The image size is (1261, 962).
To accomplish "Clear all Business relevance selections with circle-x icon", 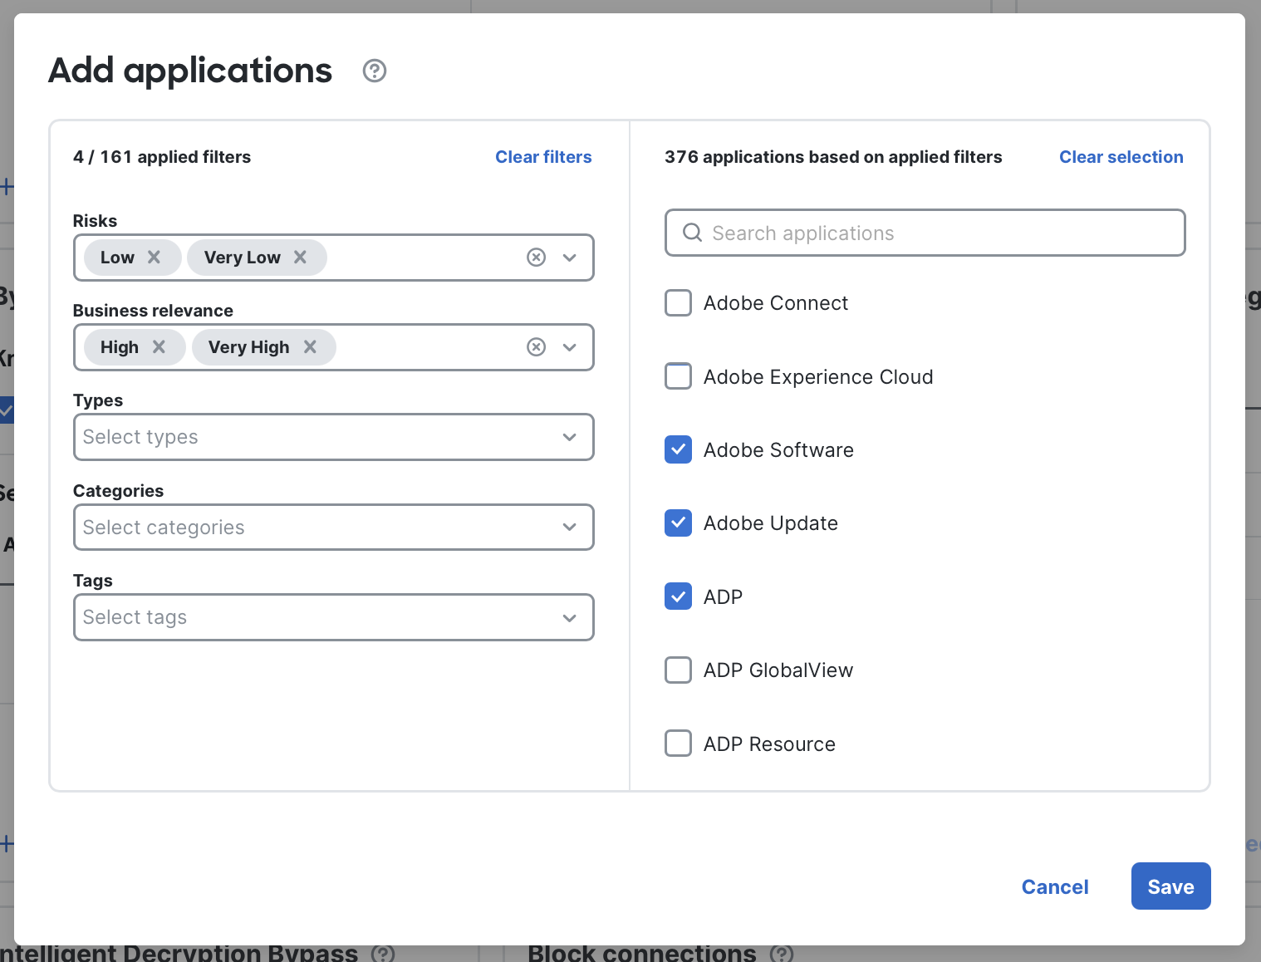I will (x=536, y=347).
